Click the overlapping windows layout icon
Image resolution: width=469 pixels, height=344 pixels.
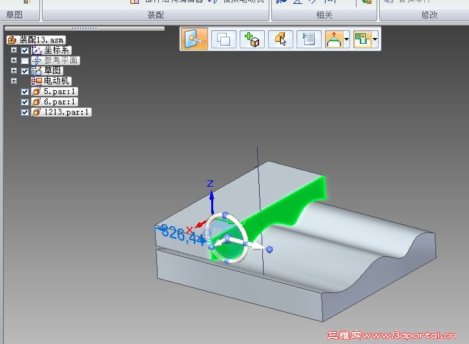tap(224, 39)
